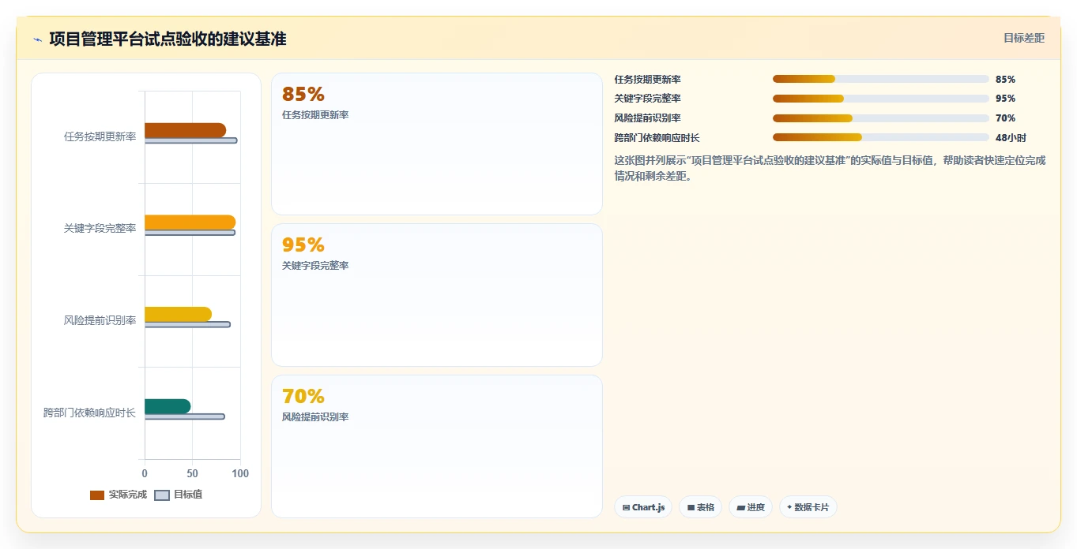Image resolution: width=1077 pixels, height=549 pixels.
Task: Click the 关键字段完整率 axis label in the chart
Action: (x=100, y=229)
